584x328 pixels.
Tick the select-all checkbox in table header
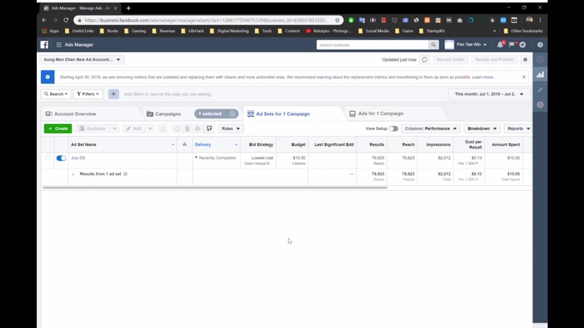[47, 144]
